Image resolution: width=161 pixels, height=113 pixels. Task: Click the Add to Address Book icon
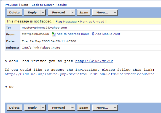click(x=54, y=34)
